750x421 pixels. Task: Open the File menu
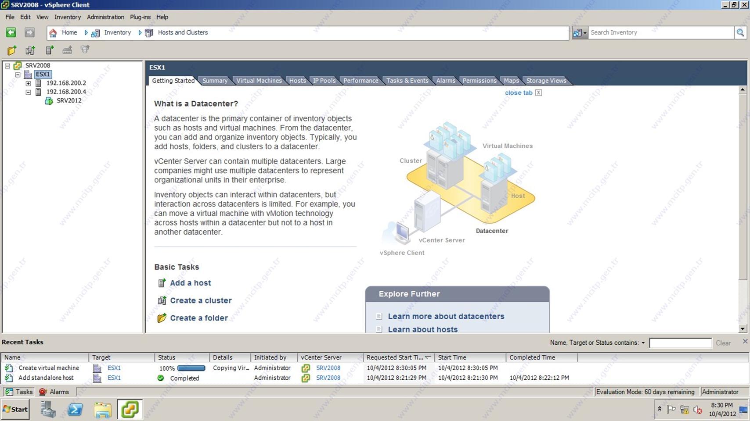point(10,17)
